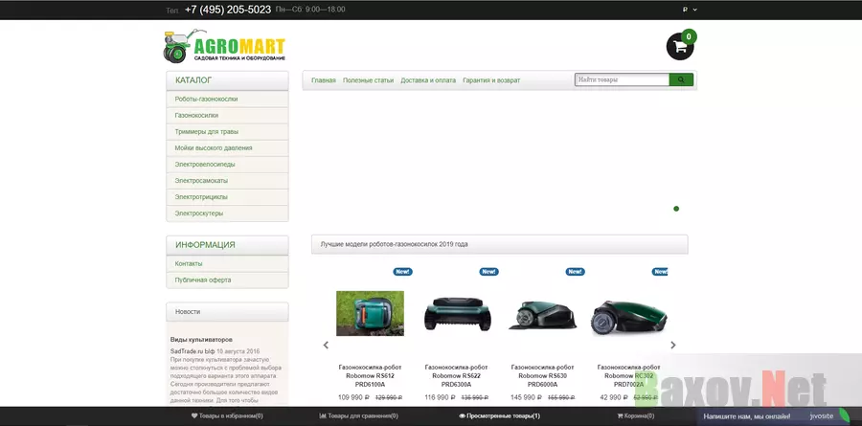
Task: Click Robomow RC302 product thumbnail
Action: [x=629, y=317]
